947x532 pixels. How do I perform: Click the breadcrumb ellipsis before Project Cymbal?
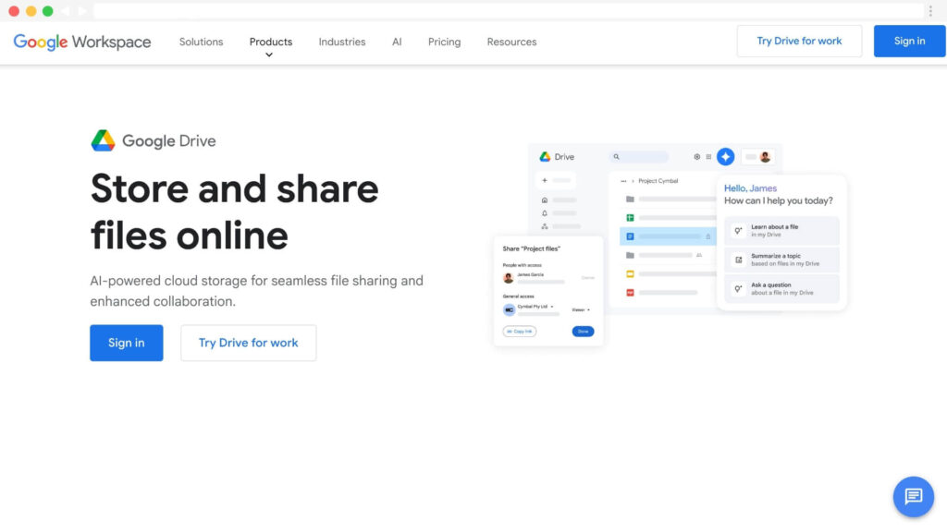(x=623, y=181)
